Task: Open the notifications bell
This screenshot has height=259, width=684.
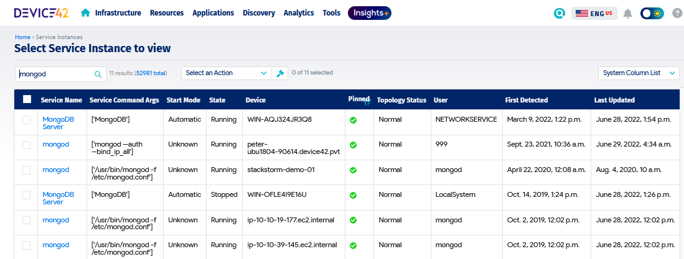Action: tap(627, 13)
